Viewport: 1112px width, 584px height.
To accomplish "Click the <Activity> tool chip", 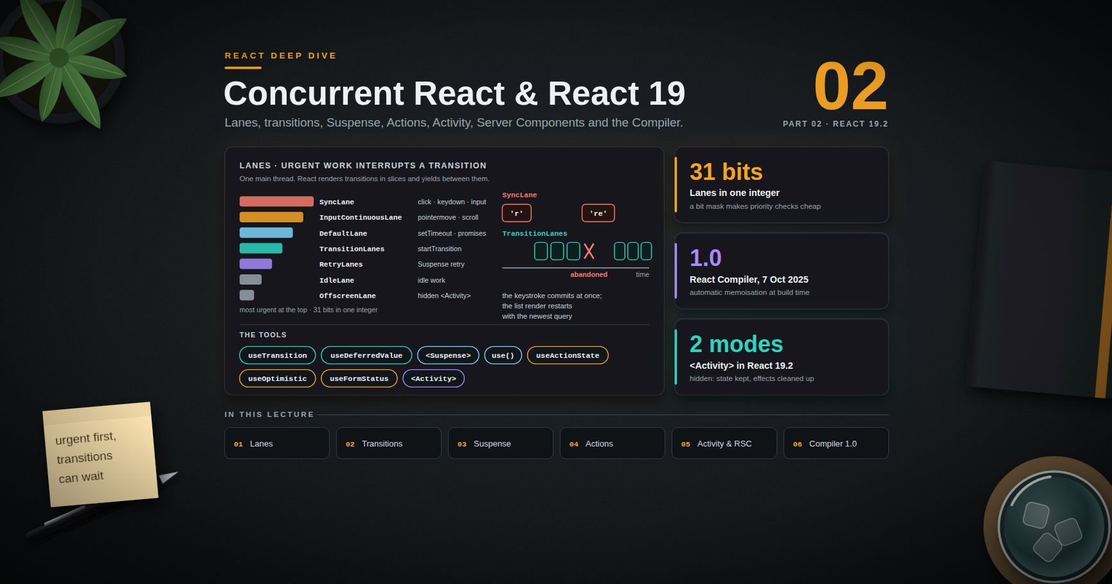I will pyautogui.click(x=434, y=378).
